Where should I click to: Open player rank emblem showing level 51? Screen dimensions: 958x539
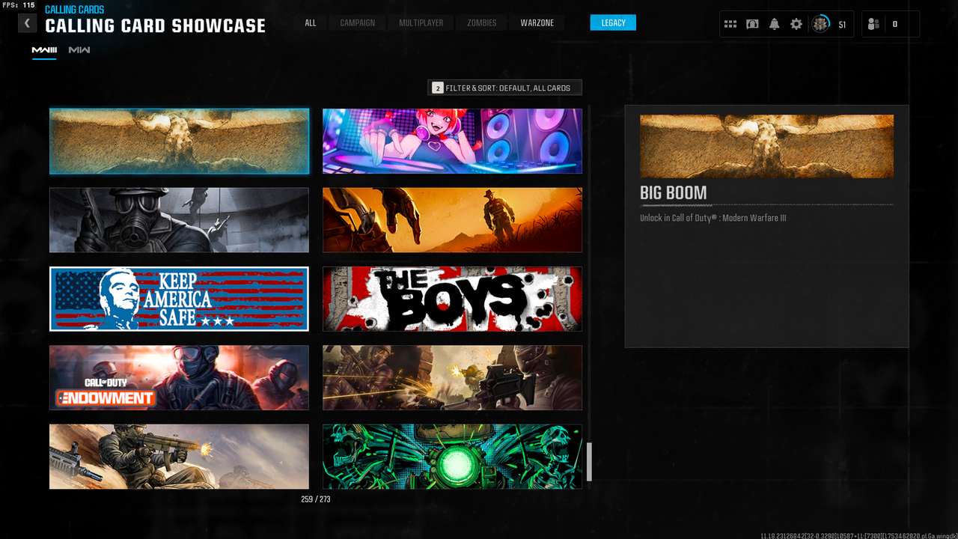[x=821, y=24]
